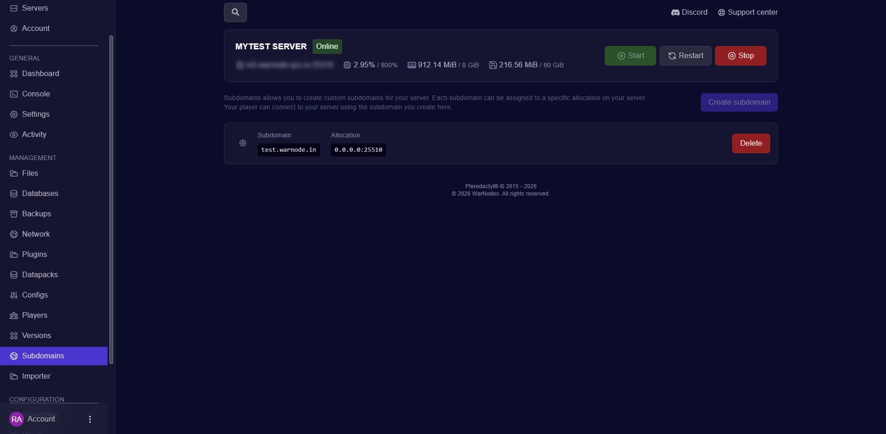Open the Backups page
886x434 pixels.
click(54, 214)
